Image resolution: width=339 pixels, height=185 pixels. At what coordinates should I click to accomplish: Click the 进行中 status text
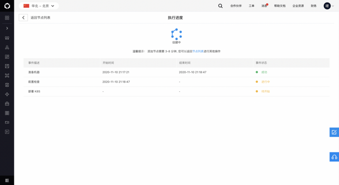click(266, 82)
